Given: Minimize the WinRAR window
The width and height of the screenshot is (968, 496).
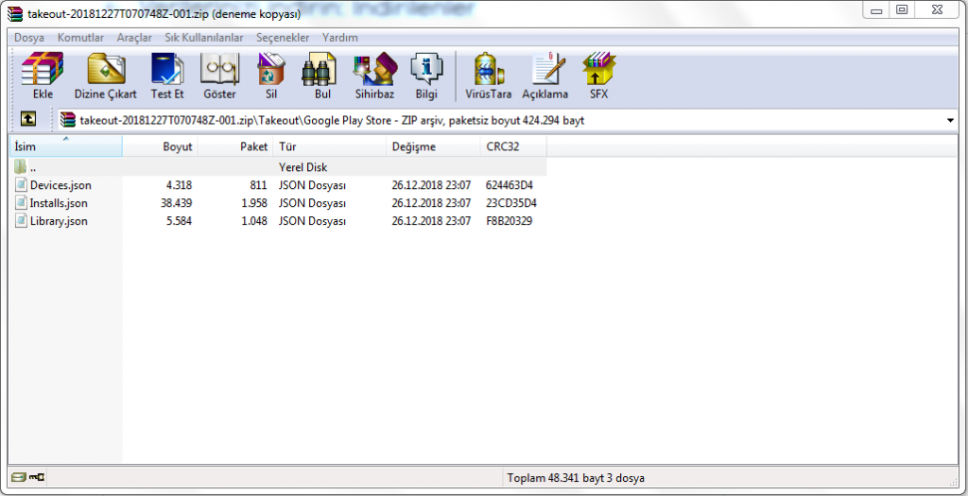Looking at the screenshot, I should 877,9.
